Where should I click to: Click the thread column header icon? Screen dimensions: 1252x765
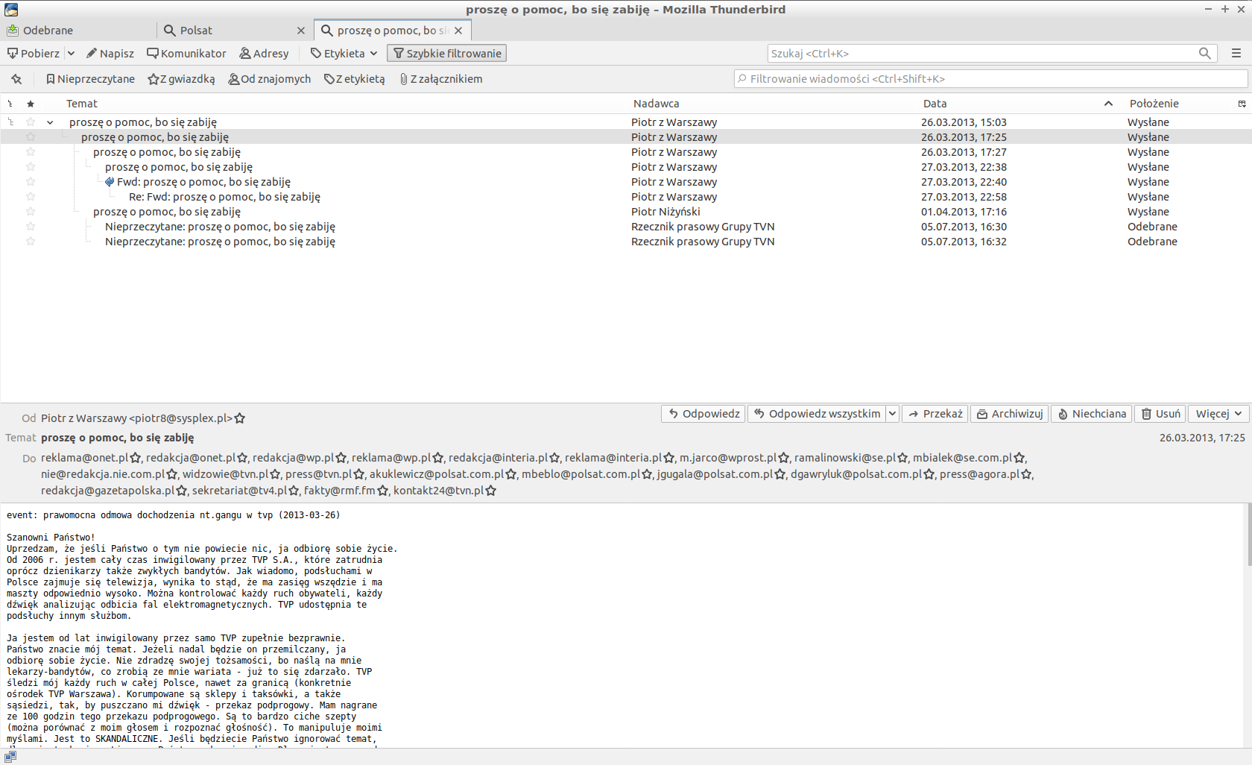[10, 104]
